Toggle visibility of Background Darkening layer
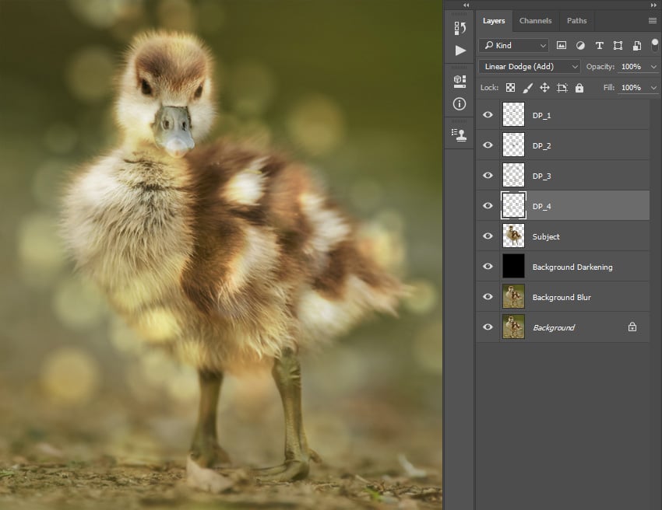662x510 pixels. [488, 267]
